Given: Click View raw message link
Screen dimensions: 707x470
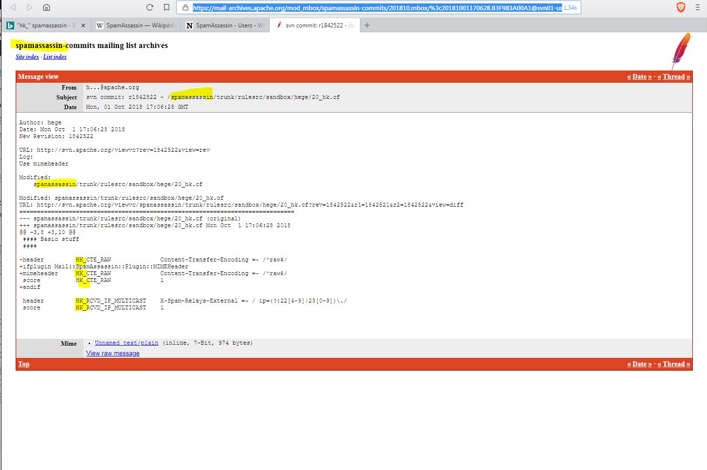Looking at the screenshot, I should pos(113,353).
